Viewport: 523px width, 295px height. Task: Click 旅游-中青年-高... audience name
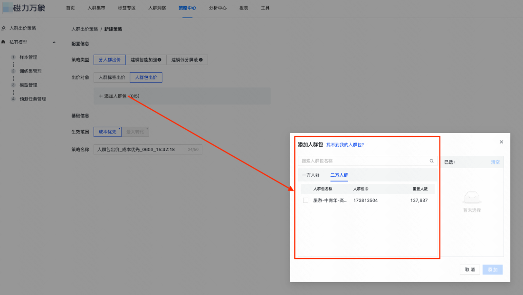[x=330, y=200]
